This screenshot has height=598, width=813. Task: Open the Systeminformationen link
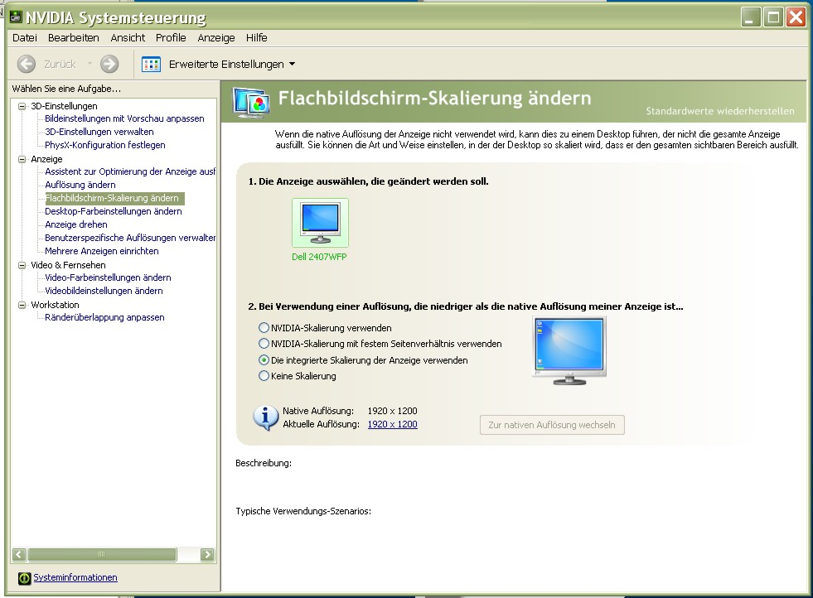75,578
